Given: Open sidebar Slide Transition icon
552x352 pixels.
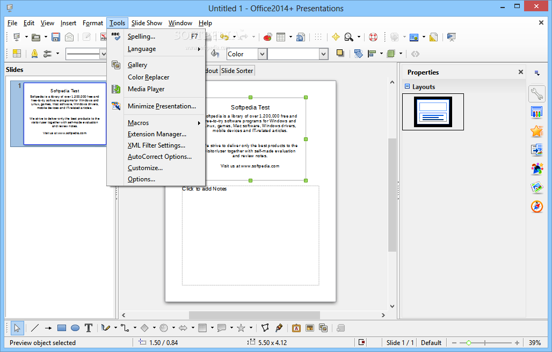Looking at the screenshot, I should (x=537, y=150).
